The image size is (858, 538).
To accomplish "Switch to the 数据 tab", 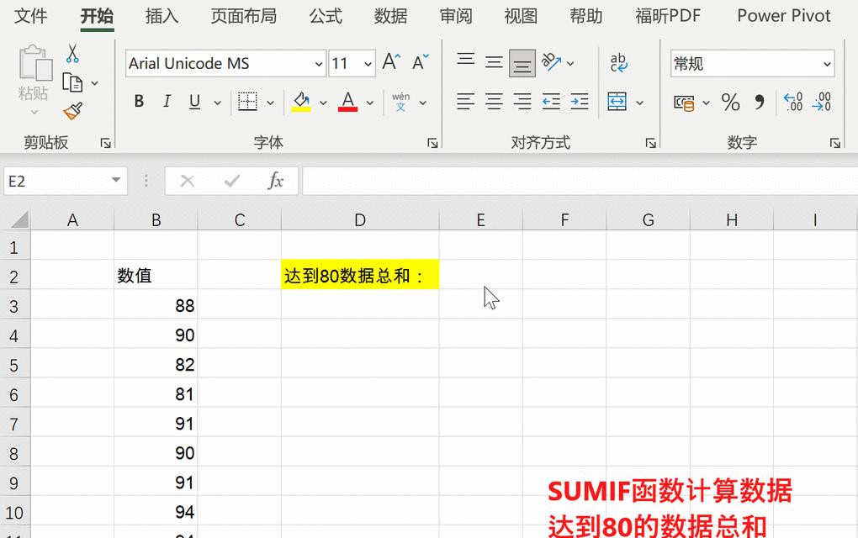I will pos(390,16).
